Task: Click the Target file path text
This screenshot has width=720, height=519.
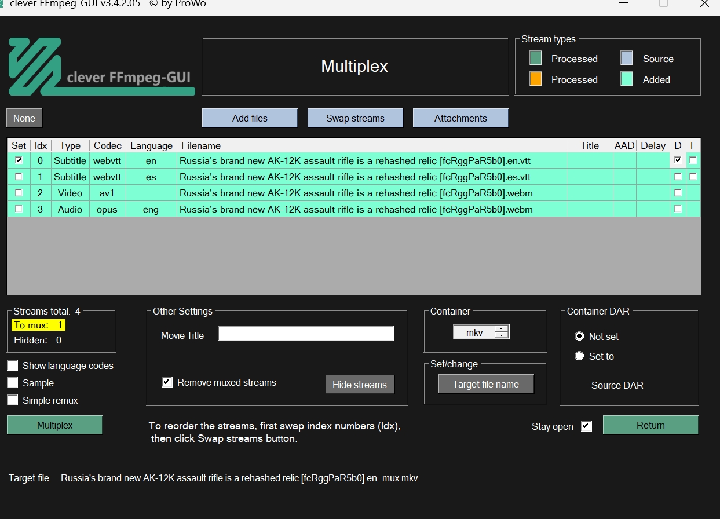Action: click(239, 478)
